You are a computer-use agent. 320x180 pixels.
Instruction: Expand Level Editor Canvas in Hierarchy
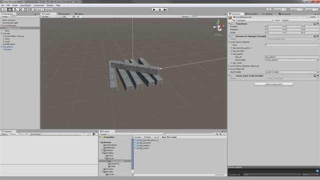click(x=3, y=36)
